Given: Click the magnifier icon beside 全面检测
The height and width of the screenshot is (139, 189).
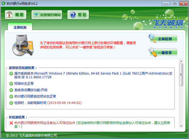Looking at the screenshot, I should pos(152,38).
